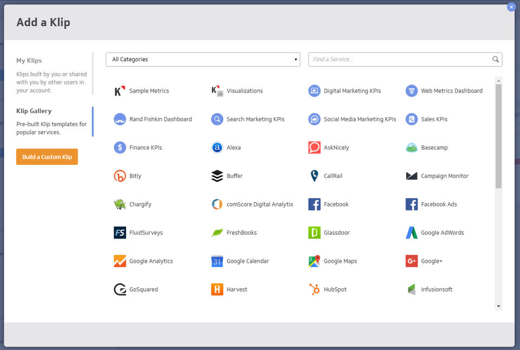Click the Basecamp text label
The width and height of the screenshot is (520, 350).
434,147
